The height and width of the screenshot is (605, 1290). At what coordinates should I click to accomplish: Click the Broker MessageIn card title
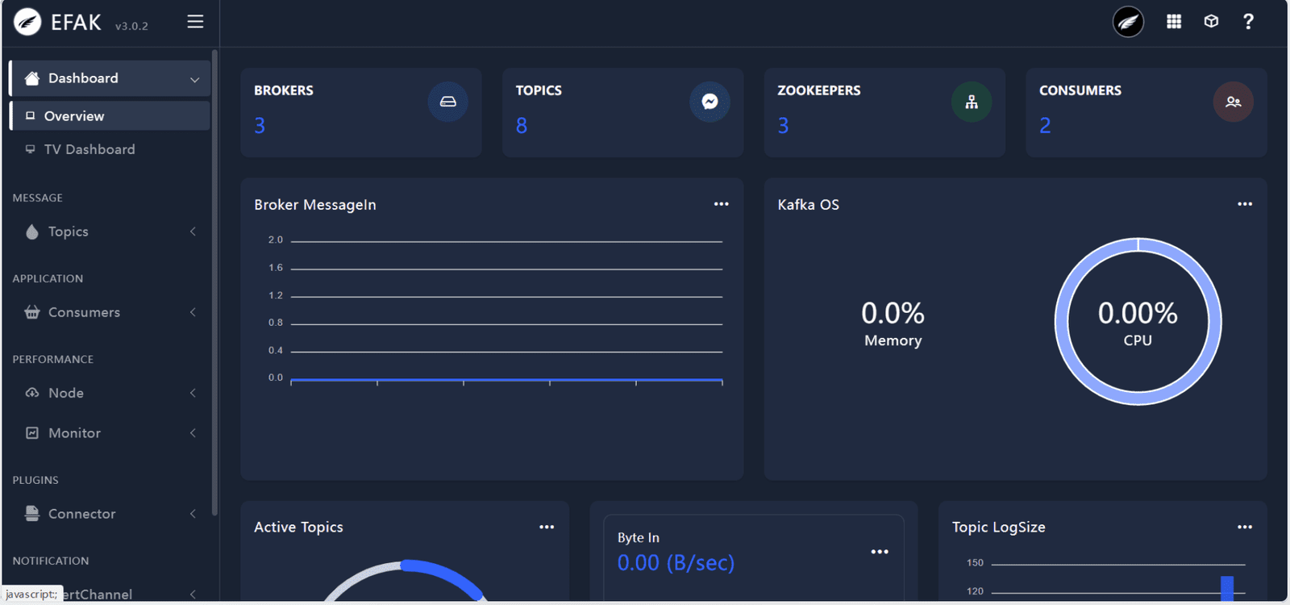click(x=315, y=205)
